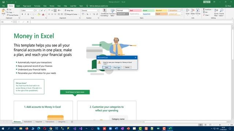The image size is (234, 131).
Task: Open the Borders dropdown arrow
Action: coord(35,14)
